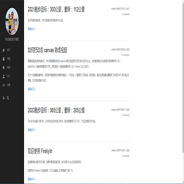This screenshot has width=184, height=184.
Task: Click the circular avatar photo in the sidebar
Action: coord(12,21)
